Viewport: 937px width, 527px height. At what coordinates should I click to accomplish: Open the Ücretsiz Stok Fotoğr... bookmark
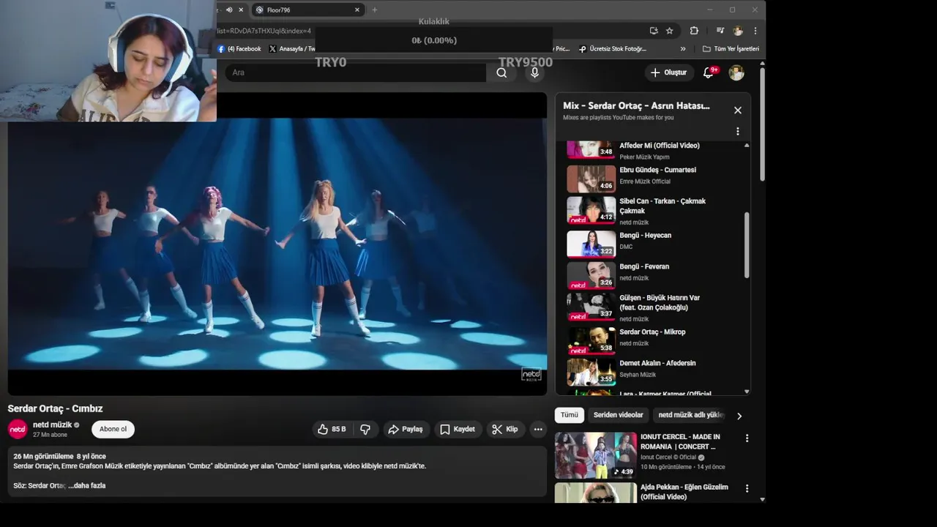pos(613,49)
